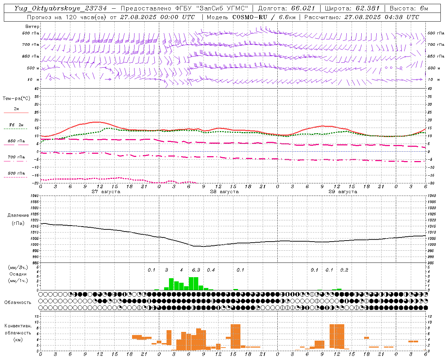Viewport: 446px width, 357px height.
Task: Click the Рассчитано: 27.08.2025 04:38 UTC text
Action: click(362, 17)
